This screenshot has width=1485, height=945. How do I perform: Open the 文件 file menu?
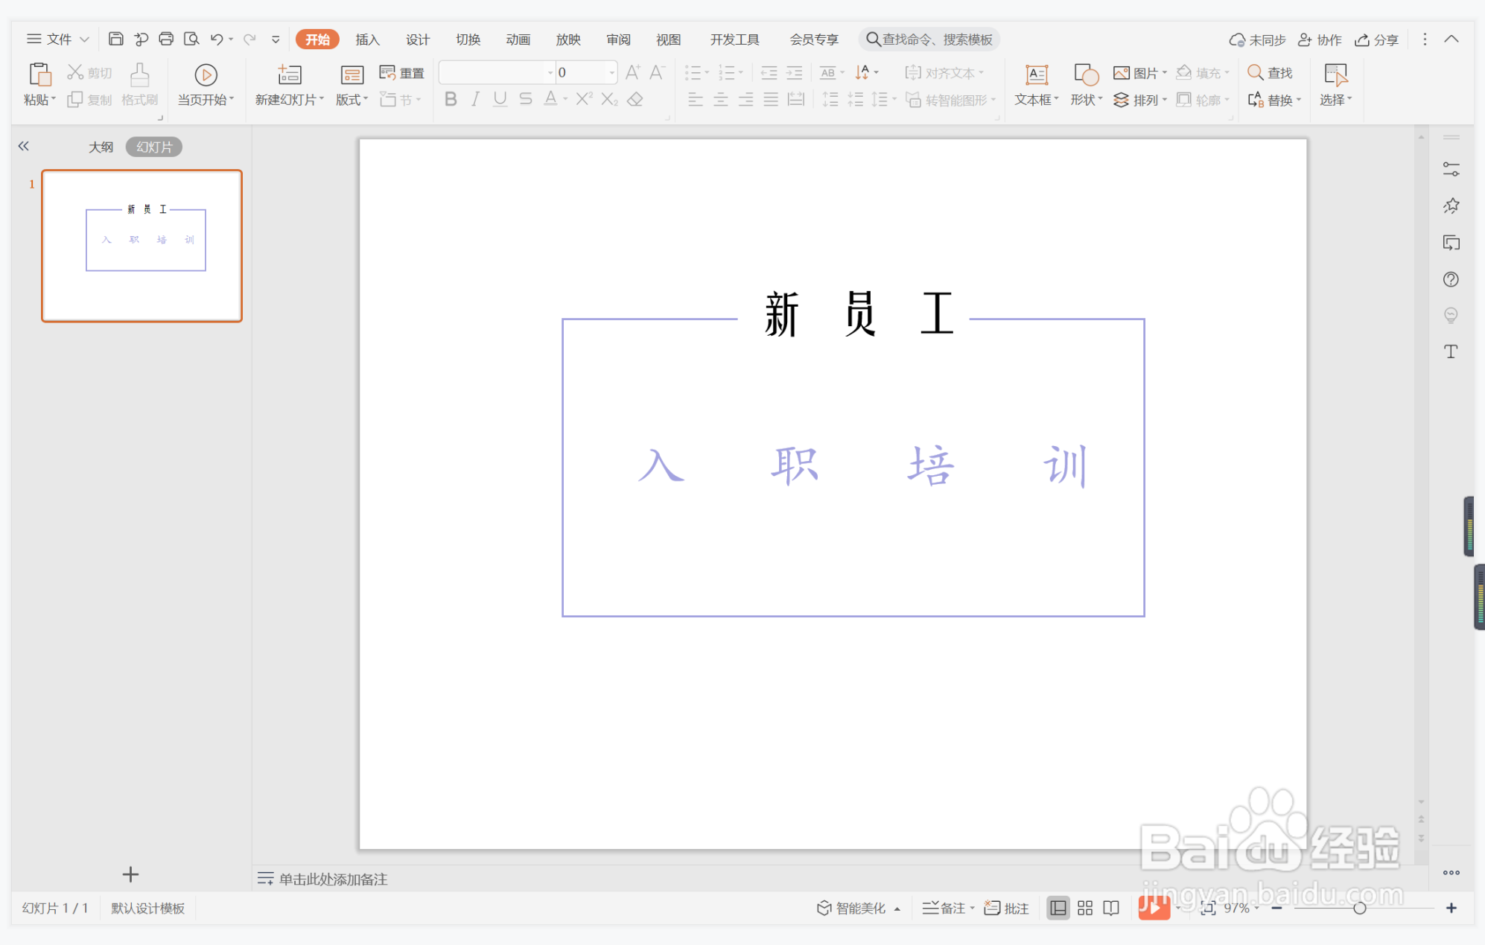(x=57, y=39)
